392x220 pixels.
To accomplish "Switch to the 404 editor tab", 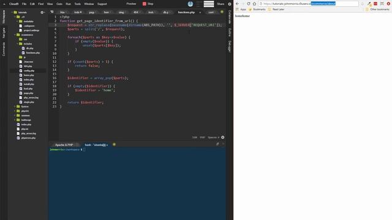I will point(137,12).
